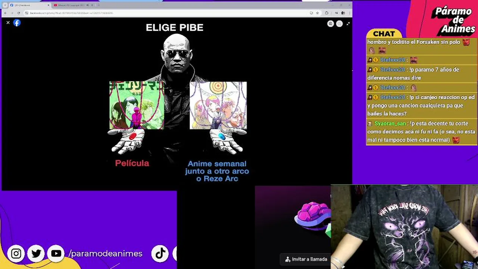Click the pink shell image in the call window
This screenshot has width=478, height=269.
(313, 216)
